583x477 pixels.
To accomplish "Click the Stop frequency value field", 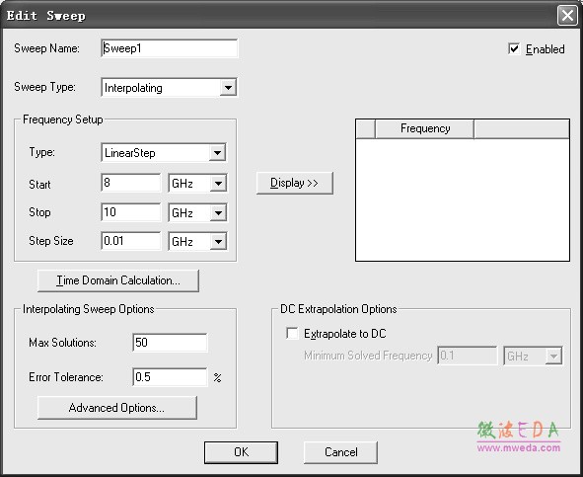I will 131,212.
